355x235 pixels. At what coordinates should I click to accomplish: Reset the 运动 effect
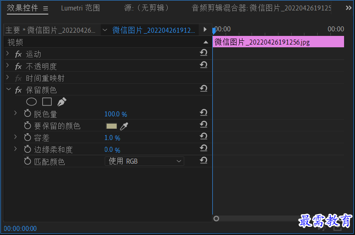(204, 53)
